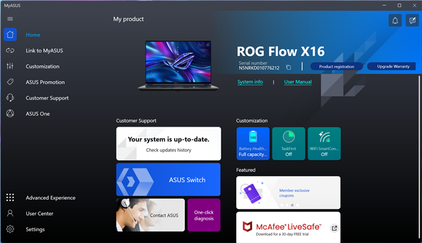Open the McAfee LiveSafe external link icon
This screenshot has width=422, height=243.
[x=334, y=228]
